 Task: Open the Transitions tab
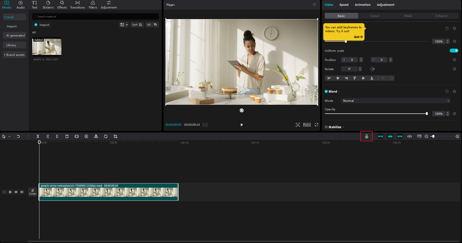coord(77,5)
